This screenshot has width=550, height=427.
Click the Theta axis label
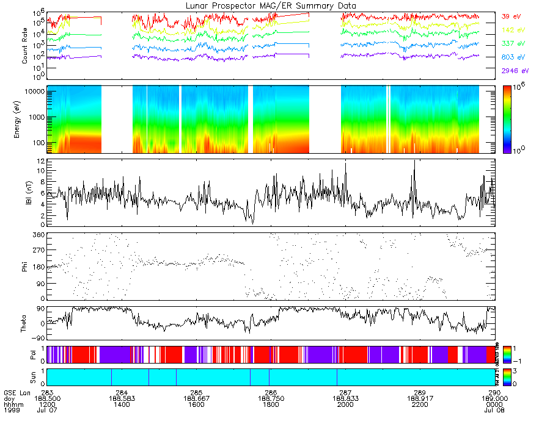(x=23, y=323)
